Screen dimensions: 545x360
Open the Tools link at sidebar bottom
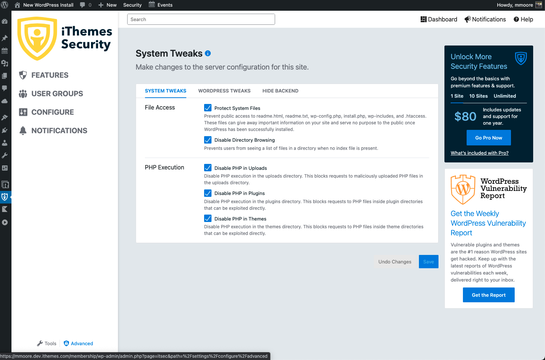[47, 343]
